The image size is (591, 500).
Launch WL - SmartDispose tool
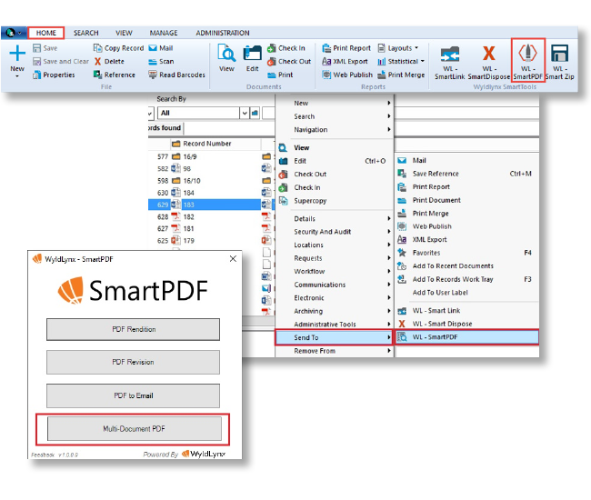point(489,62)
